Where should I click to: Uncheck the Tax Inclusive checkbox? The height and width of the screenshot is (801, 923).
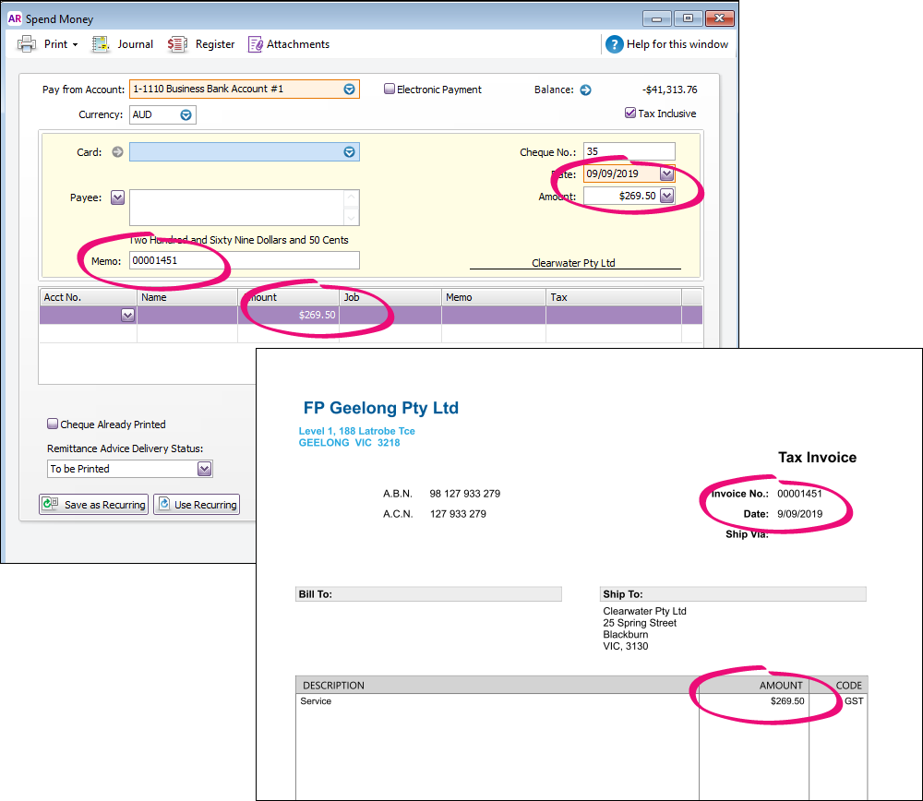(630, 114)
